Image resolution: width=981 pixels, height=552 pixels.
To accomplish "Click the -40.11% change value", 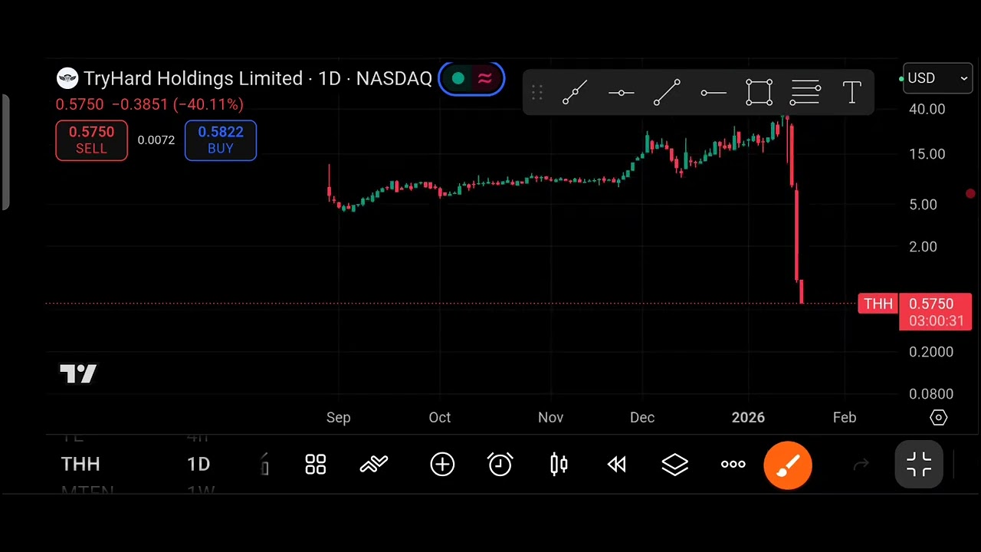I will (x=208, y=104).
